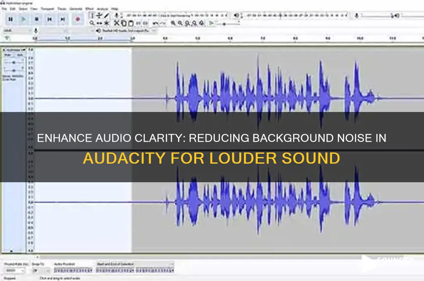The width and height of the screenshot is (424, 281).
Task: Open the Effect menu
Action: (x=89, y=9)
